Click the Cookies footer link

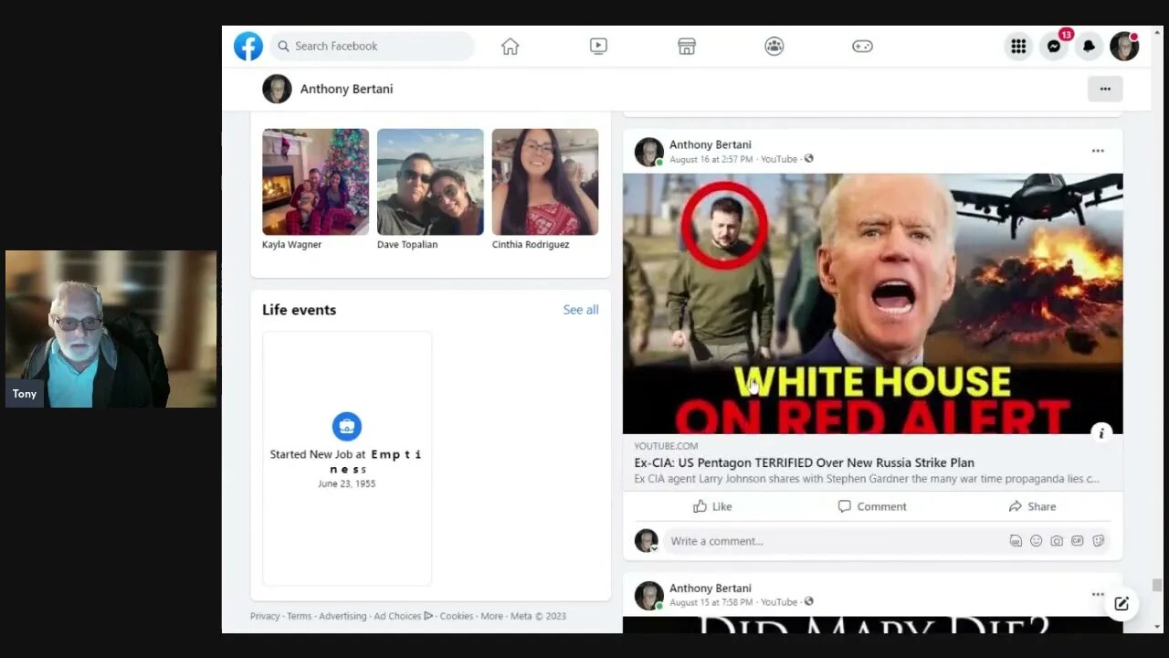(x=457, y=616)
